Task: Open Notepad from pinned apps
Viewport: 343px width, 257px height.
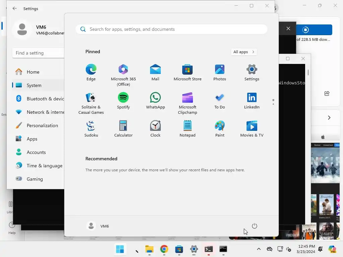Action: pyautogui.click(x=188, y=129)
